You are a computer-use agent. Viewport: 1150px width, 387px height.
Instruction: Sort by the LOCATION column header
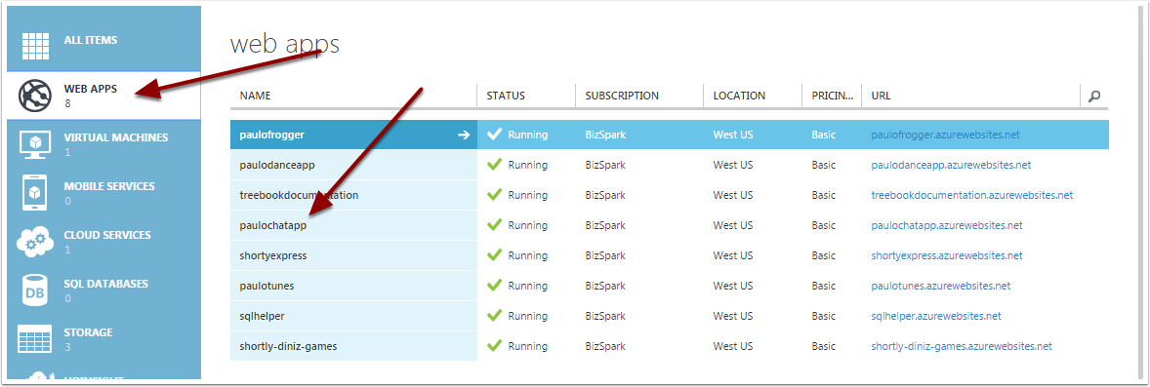[739, 96]
